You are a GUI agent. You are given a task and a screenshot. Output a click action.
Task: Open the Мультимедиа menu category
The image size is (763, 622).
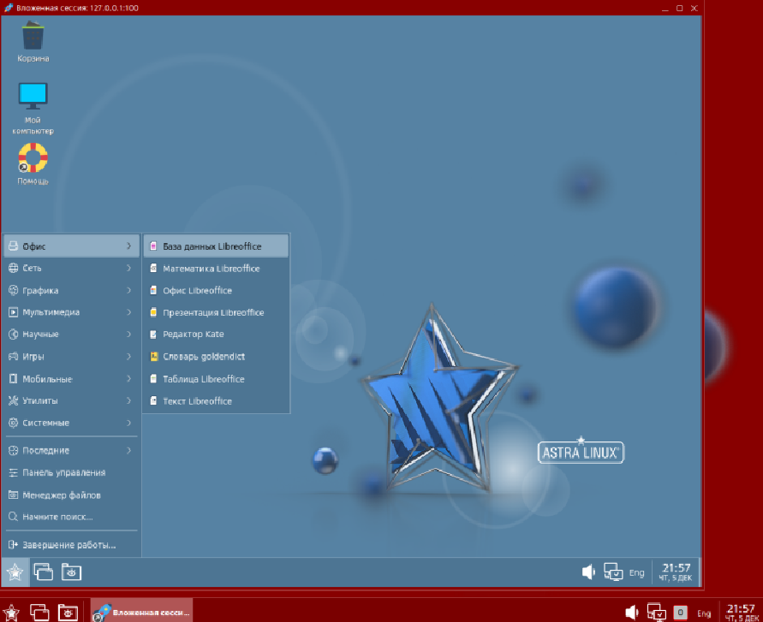(x=72, y=312)
